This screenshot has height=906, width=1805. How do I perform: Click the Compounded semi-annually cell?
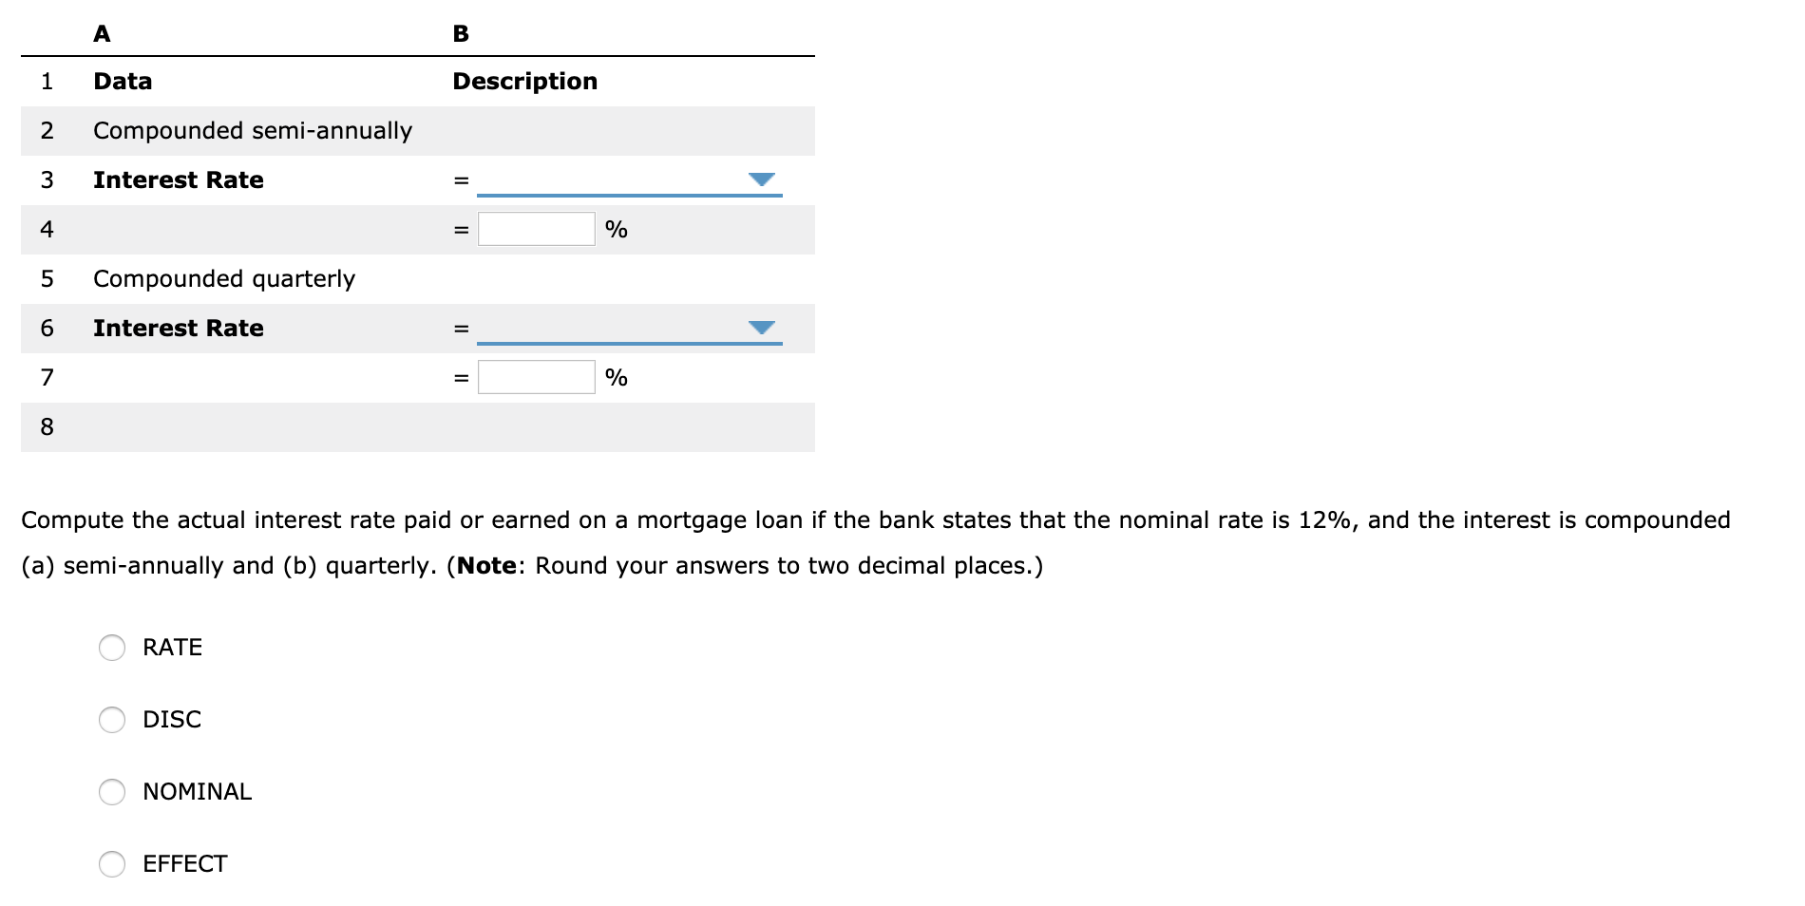click(x=253, y=131)
